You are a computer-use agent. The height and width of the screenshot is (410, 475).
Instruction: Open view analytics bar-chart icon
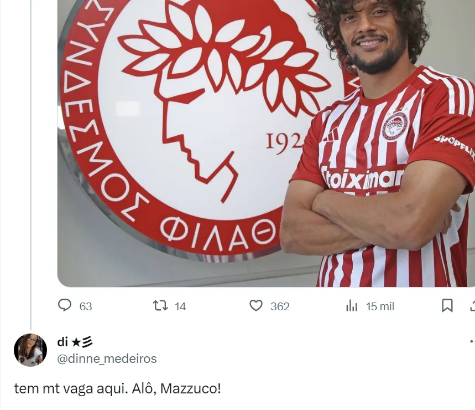[x=352, y=306]
